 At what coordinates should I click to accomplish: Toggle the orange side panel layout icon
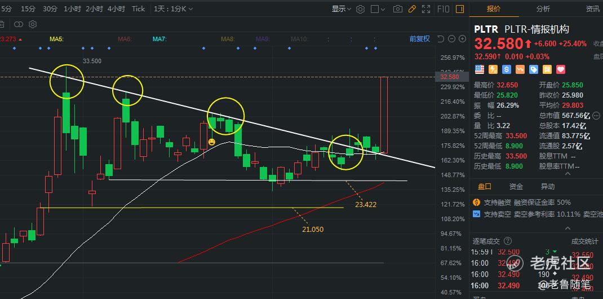(x=459, y=9)
